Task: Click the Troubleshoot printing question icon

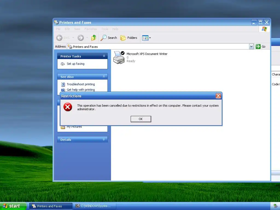Action: pyautogui.click(x=63, y=84)
